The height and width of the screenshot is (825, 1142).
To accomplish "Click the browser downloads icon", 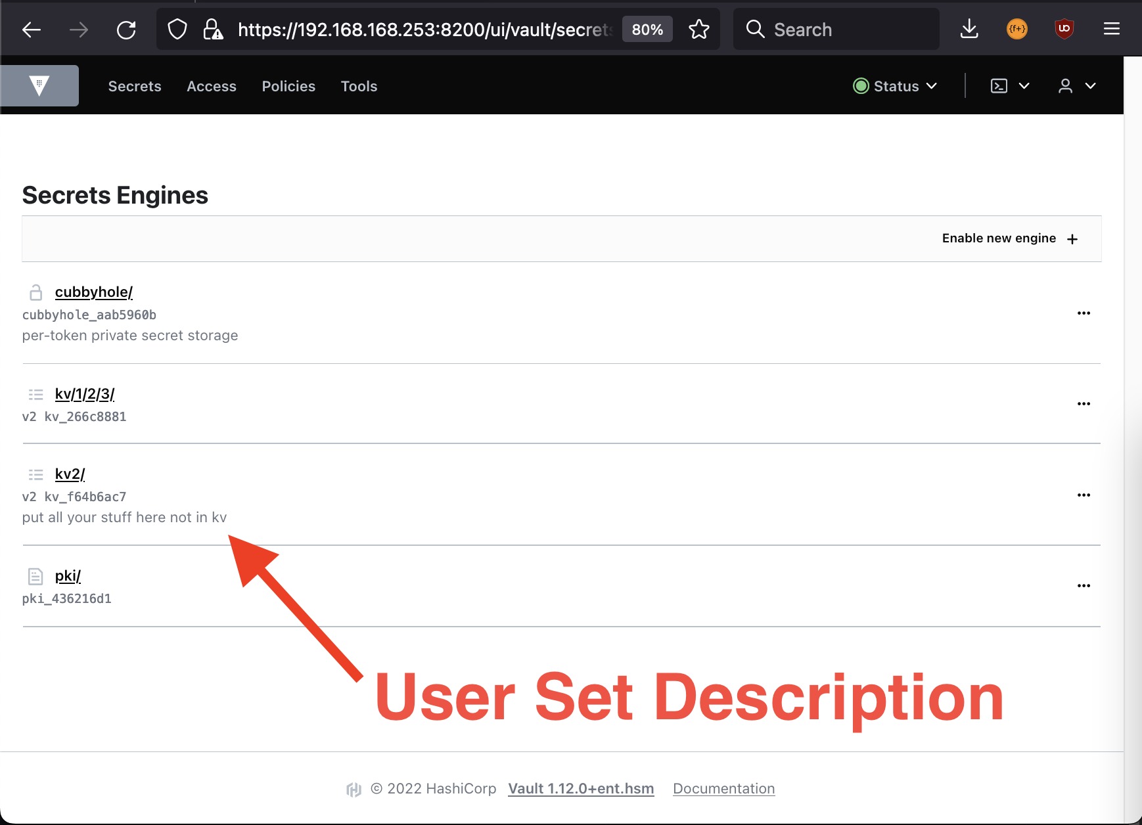I will point(970,29).
